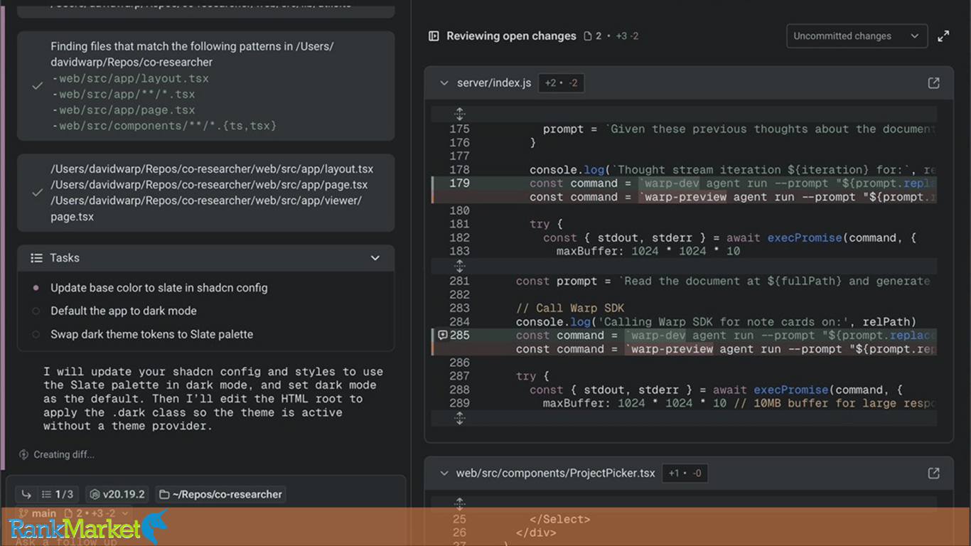Image resolution: width=971 pixels, height=546 pixels.
Task: Click the // Call Warp SDK comment line
Action: click(570, 309)
